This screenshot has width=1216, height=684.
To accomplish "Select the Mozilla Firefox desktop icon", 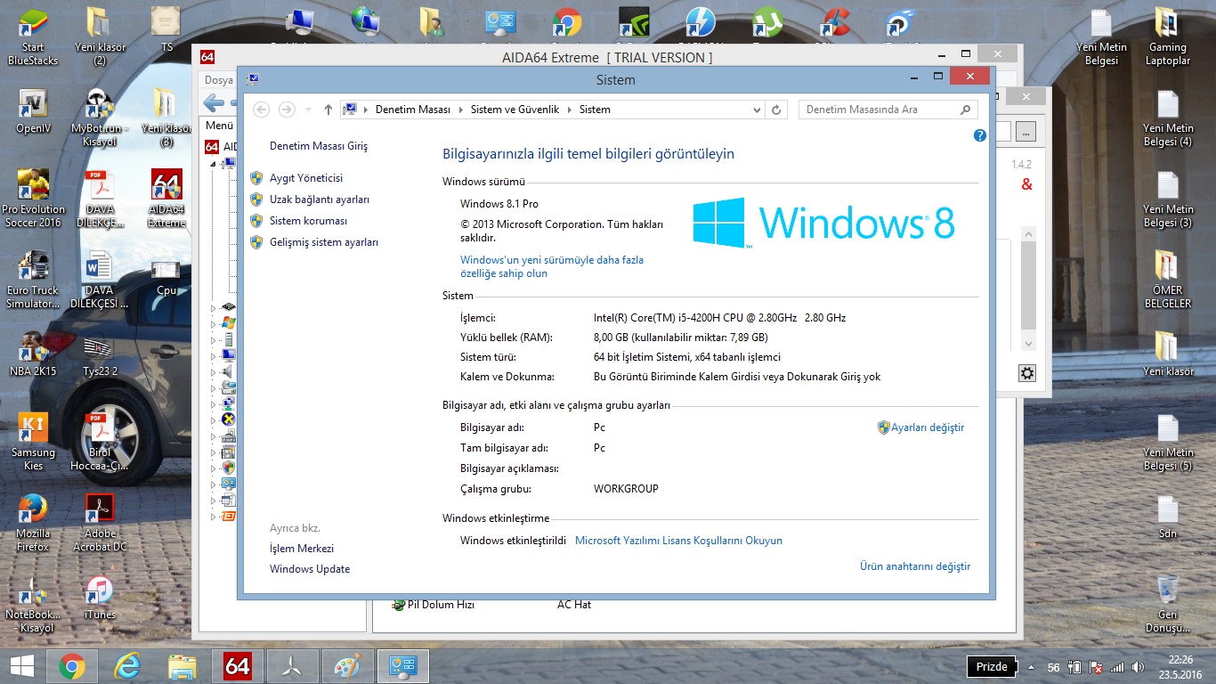I will (x=33, y=523).
